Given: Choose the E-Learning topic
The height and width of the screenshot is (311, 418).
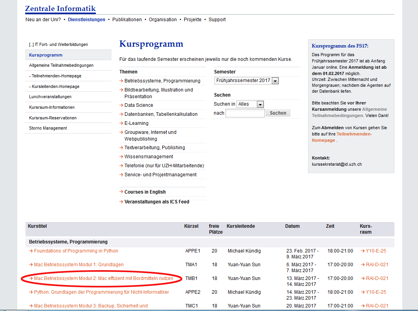Looking at the screenshot, I should pyautogui.click(x=137, y=123).
